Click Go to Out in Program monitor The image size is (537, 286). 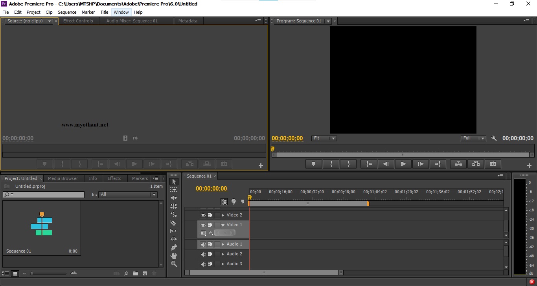pyautogui.click(x=438, y=164)
